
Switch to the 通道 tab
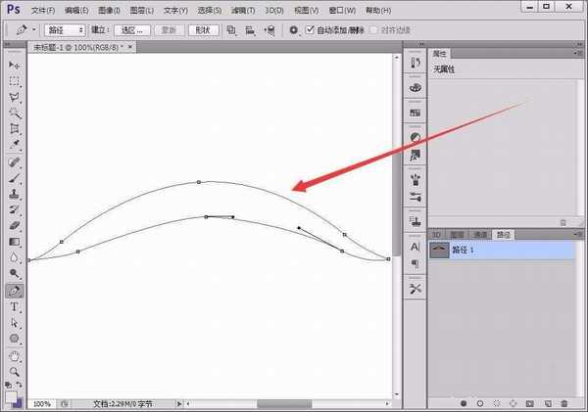click(479, 234)
